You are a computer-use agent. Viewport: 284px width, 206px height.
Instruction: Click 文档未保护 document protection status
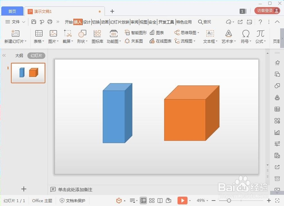pyautogui.click(x=72, y=201)
